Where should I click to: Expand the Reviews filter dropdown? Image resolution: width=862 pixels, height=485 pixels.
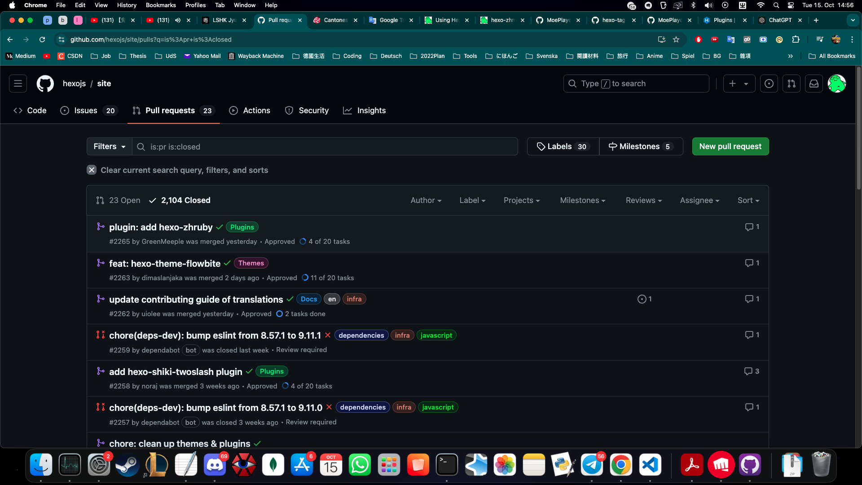[644, 200]
